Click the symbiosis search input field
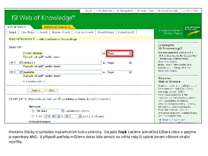 (62, 63)
